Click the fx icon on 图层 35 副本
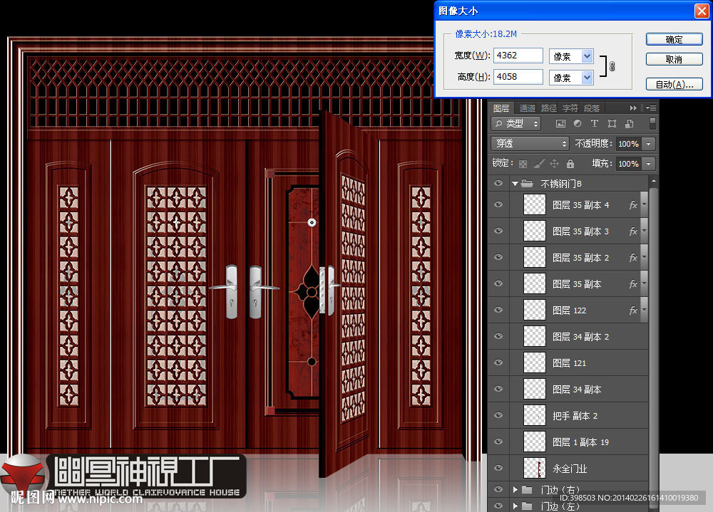Viewport: 713px width, 512px height. pyautogui.click(x=633, y=284)
